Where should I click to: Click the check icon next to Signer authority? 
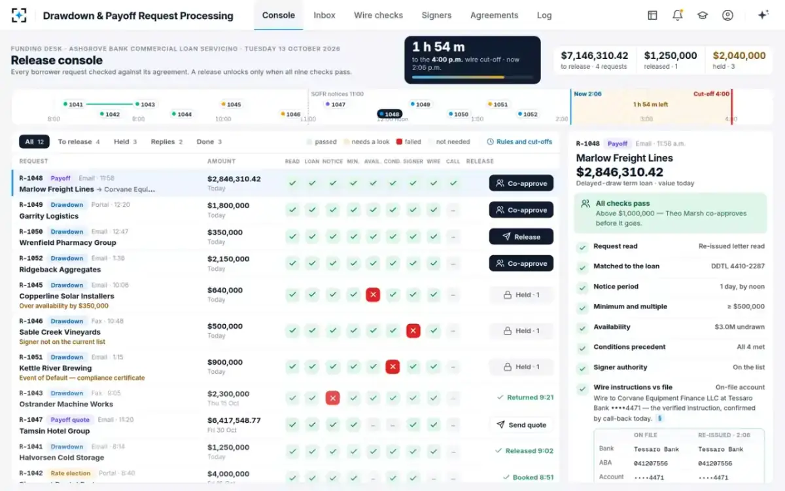click(582, 368)
